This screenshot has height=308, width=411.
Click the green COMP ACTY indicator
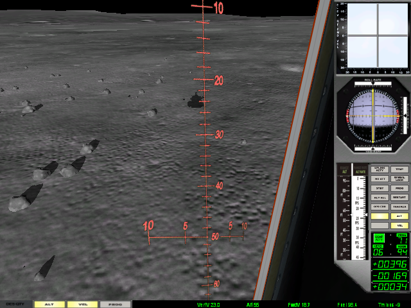click(x=379, y=238)
